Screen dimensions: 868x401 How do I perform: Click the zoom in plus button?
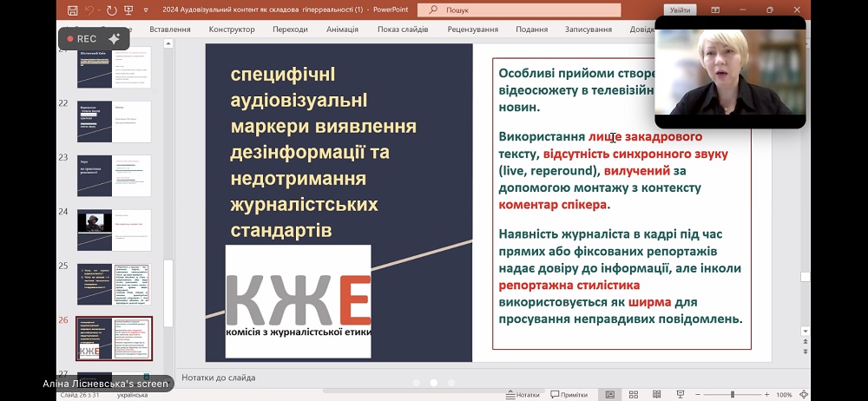pyautogui.click(x=765, y=394)
